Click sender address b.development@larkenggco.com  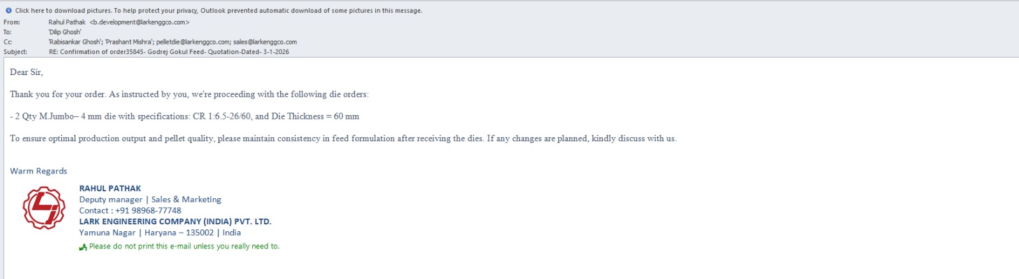[139, 22]
